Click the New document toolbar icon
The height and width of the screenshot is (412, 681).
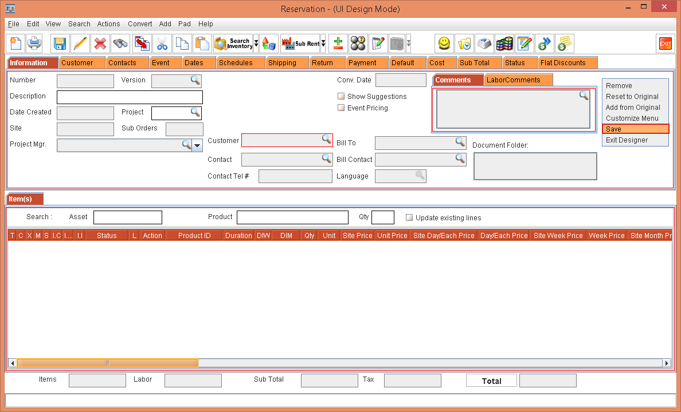point(15,43)
